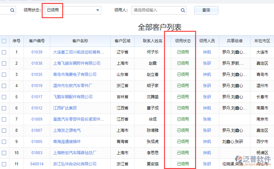Check the checkbox for row 10 (01003)
Image resolution: width=274 pixels, height=169 pixels.
(4, 153)
